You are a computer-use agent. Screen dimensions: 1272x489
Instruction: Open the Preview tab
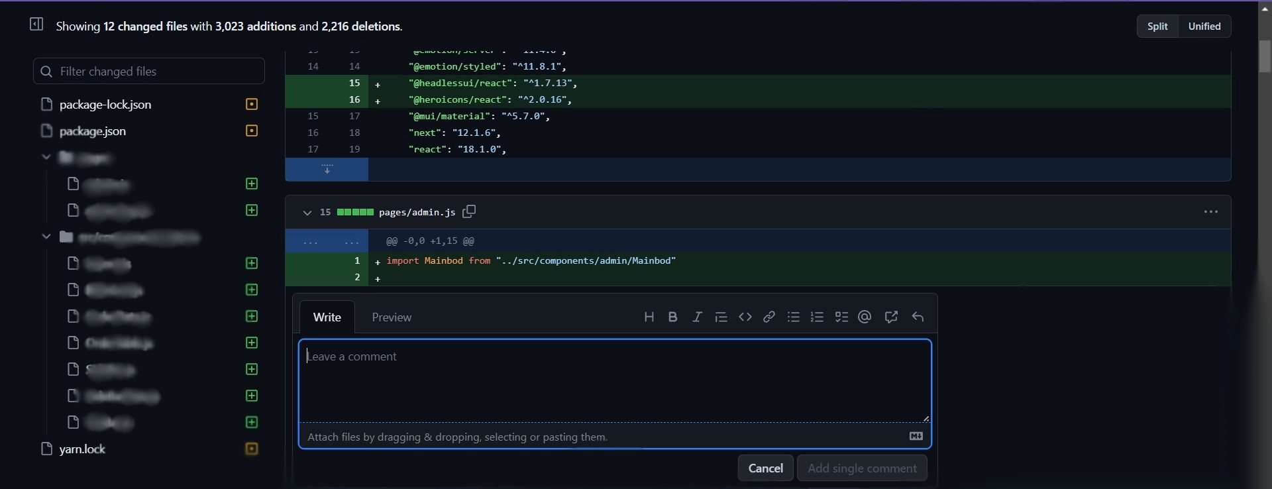pos(392,317)
